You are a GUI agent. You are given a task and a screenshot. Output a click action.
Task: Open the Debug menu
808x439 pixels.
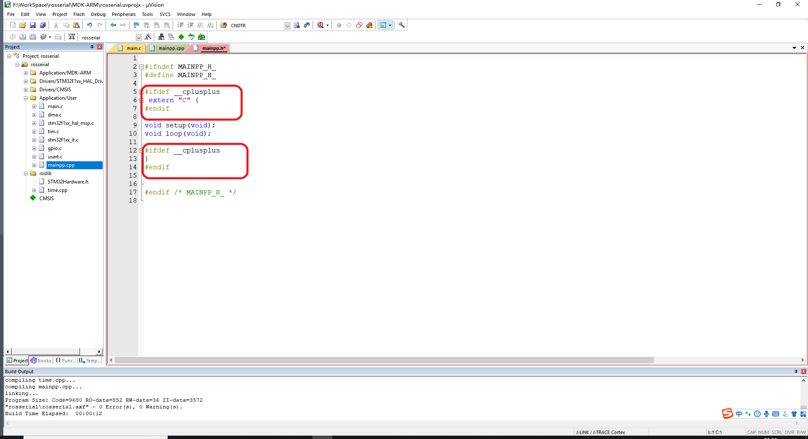98,14
